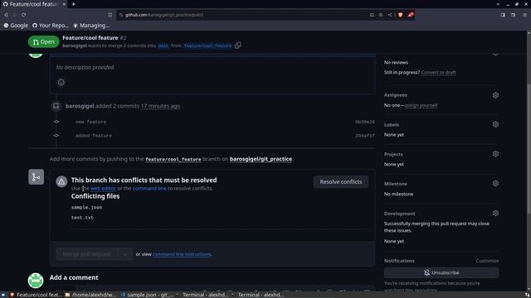The height and width of the screenshot is (298, 531).
Task: Click assign yourself link
Action: [x=421, y=105]
